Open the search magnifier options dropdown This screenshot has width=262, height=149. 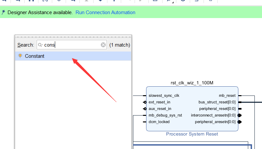40,45
